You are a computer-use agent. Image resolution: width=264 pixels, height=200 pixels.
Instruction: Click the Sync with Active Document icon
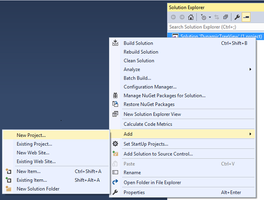click(217, 17)
